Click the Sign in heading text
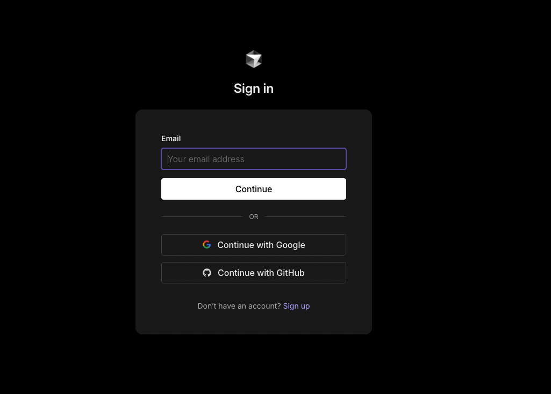 tap(253, 89)
